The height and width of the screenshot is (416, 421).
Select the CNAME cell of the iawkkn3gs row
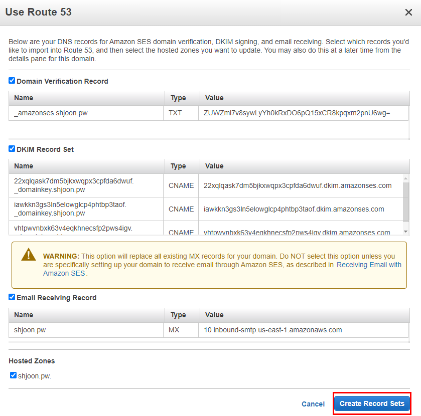tap(181, 209)
